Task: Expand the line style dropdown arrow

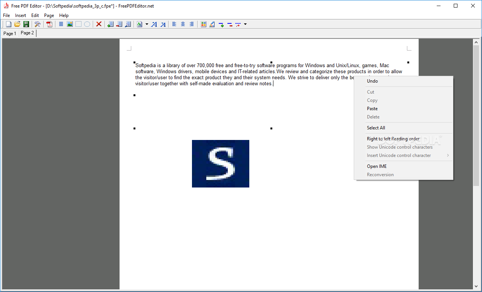Action: tap(245, 24)
